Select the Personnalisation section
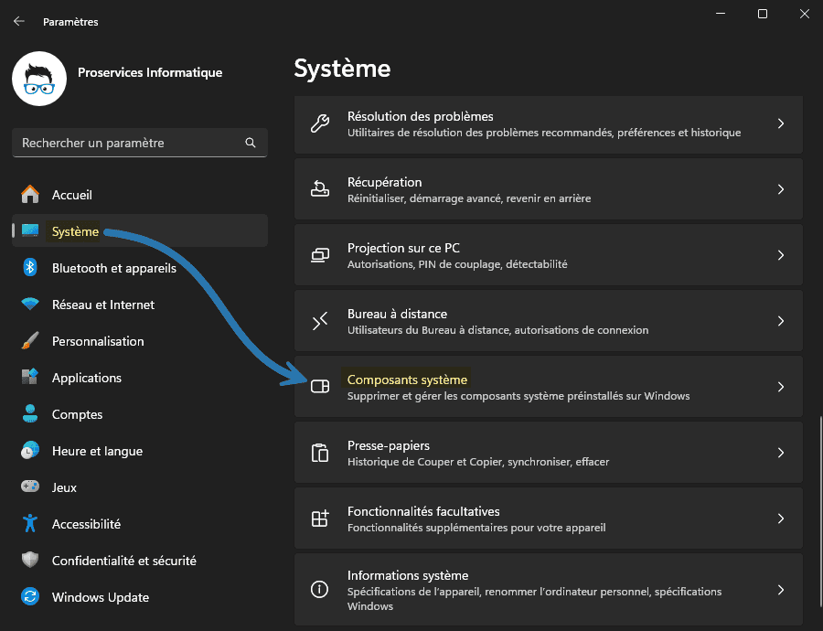The image size is (823, 631). point(96,341)
